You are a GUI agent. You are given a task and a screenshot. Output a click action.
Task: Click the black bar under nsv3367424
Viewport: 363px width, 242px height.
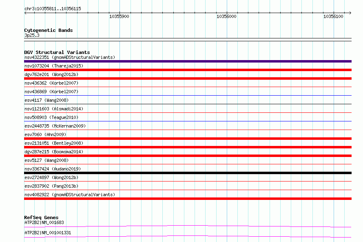[188, 173]
